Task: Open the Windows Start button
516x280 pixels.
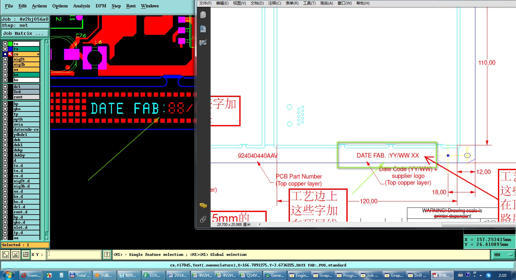Action: point(9,275)
